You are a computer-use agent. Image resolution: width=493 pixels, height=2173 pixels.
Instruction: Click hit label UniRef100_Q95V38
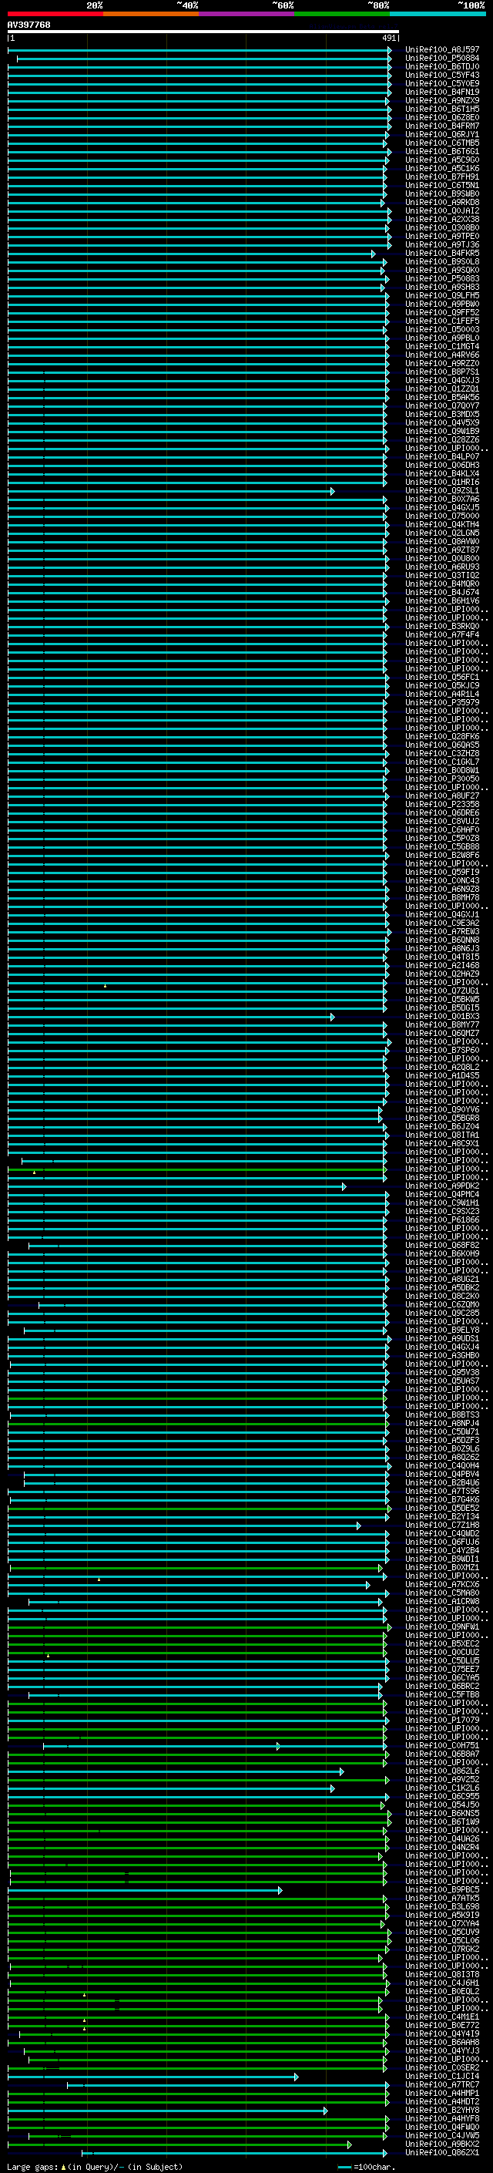(442, 1372)
